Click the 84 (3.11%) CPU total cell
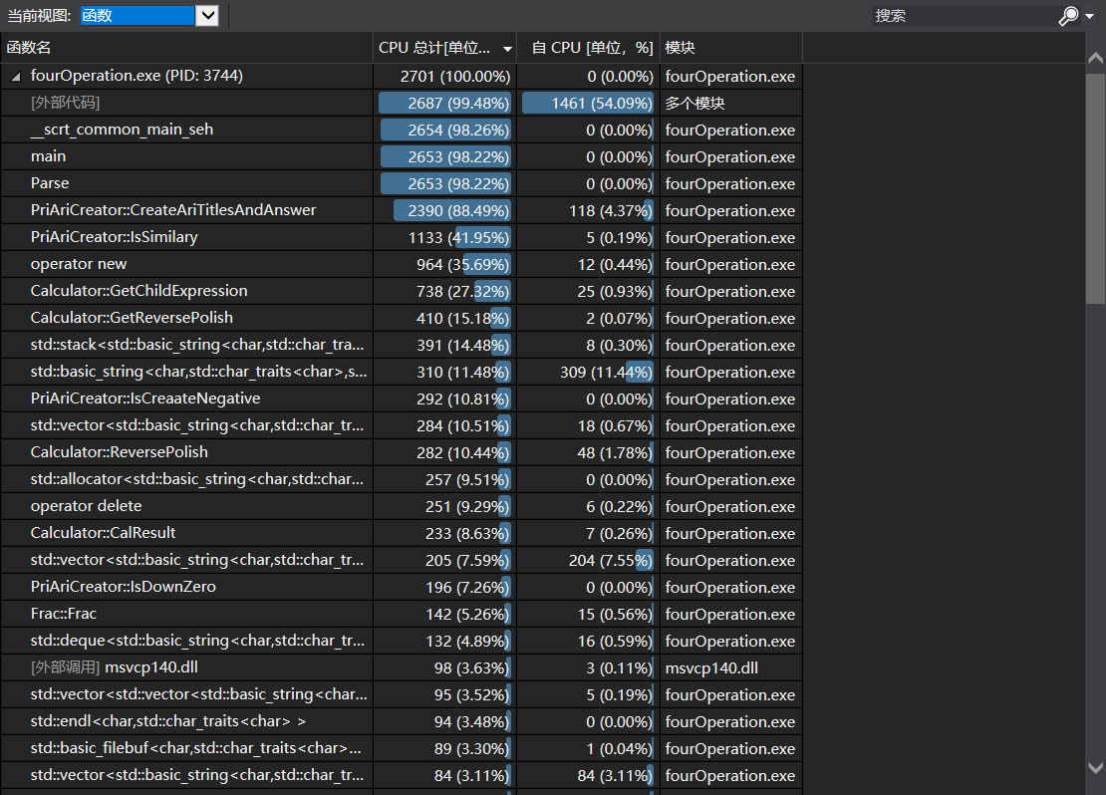 pyautogui.click(x=444, y=775)
